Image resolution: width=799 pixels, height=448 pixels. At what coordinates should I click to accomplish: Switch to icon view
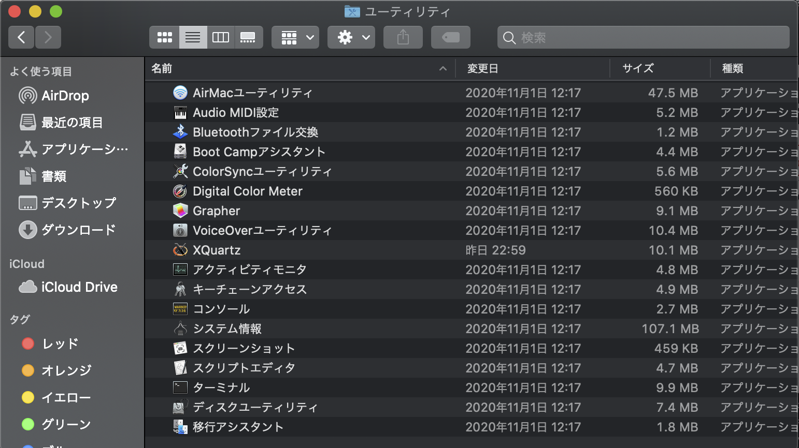pyautogui.click(x=164, y=37)
